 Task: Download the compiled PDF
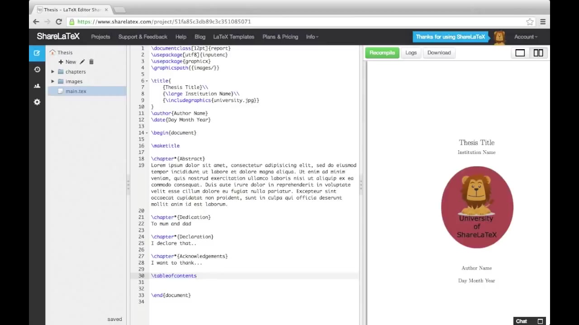(439, 53)
